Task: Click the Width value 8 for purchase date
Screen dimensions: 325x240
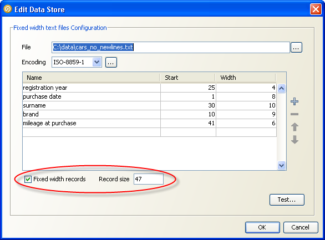Action: point(246,96)
